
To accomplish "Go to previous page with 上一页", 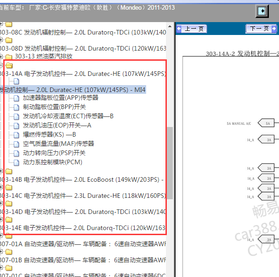I will (x=192, y=29).
